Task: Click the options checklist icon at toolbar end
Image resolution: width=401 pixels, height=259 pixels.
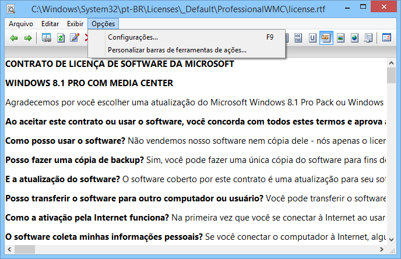Action: [x=386, y=38]
